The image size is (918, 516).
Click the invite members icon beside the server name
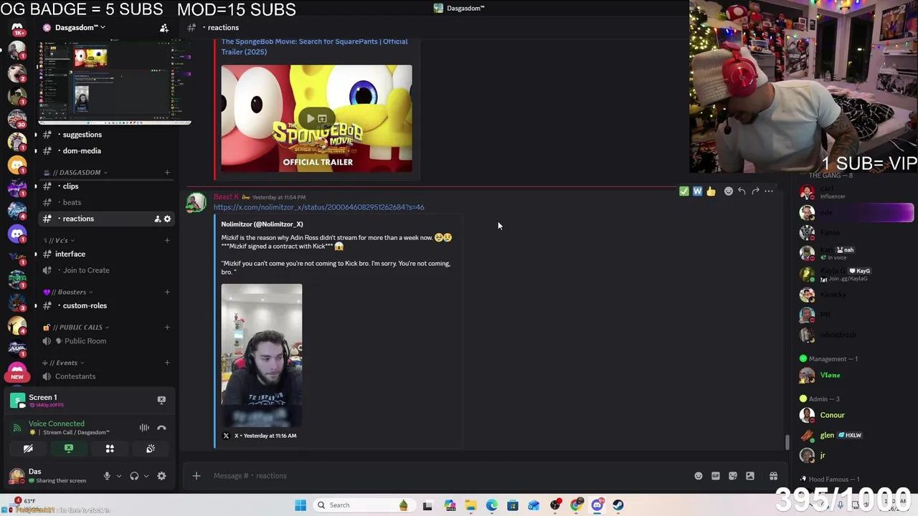pyautogui.click(x=164, y=28)
